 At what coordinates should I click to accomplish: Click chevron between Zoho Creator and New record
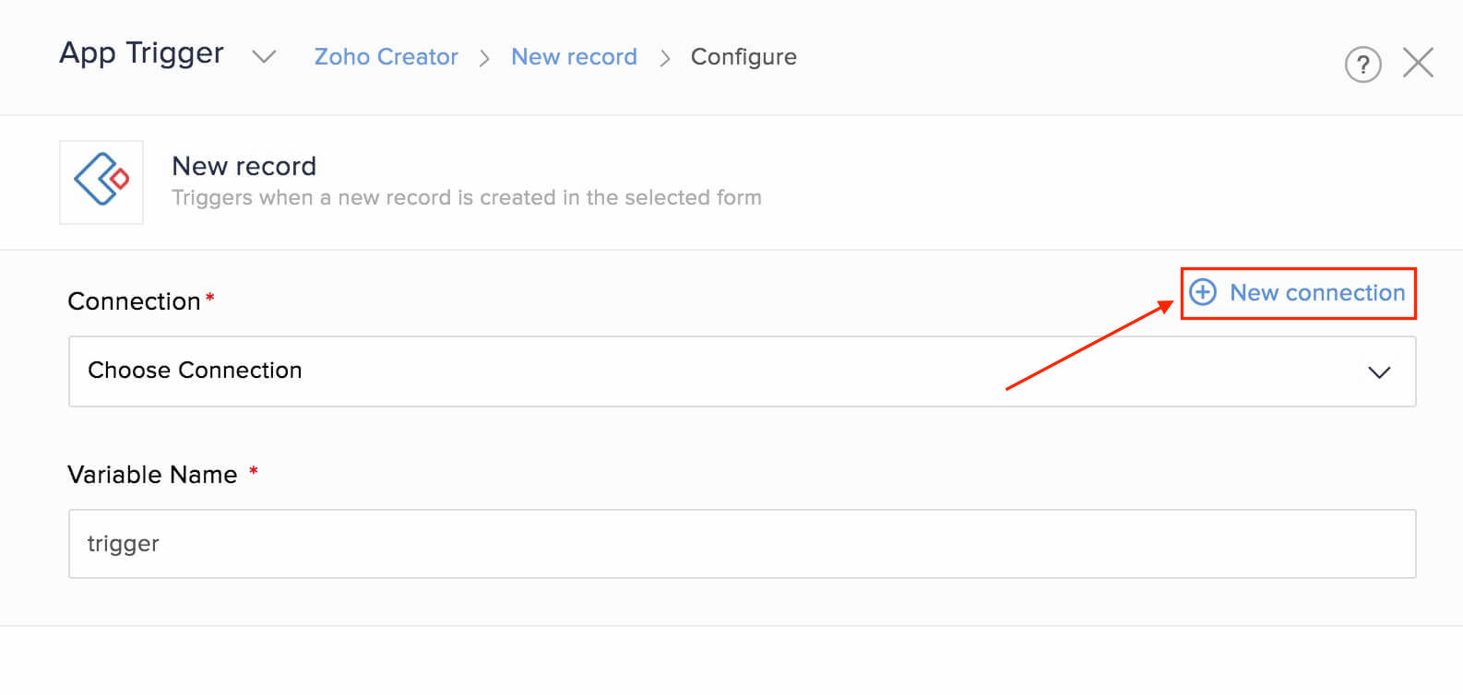click(x=484, y=58)
